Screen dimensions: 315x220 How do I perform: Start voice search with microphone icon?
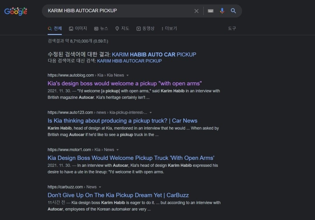point(222,11)
